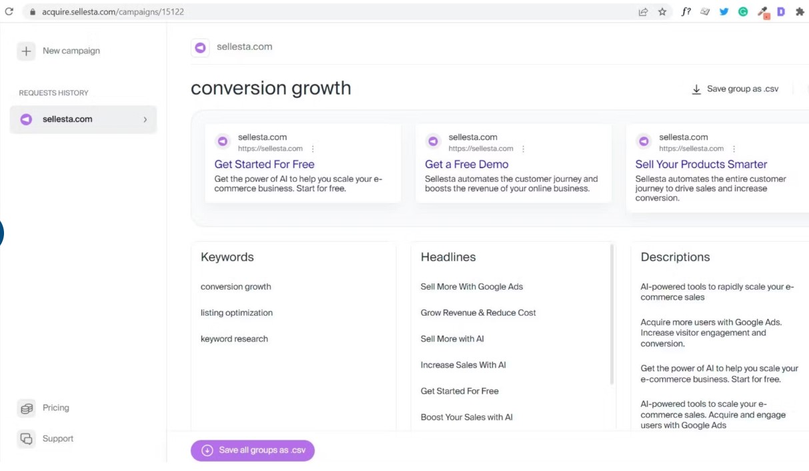
Task: Open three-dot menu on Get a Free Demo ad
Action: 524,149
